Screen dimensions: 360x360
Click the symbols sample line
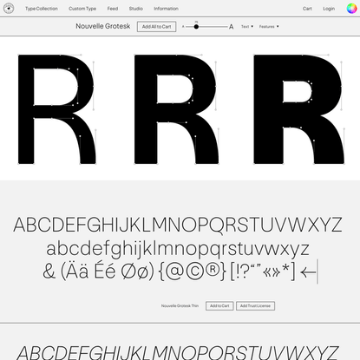pos(180,272)
